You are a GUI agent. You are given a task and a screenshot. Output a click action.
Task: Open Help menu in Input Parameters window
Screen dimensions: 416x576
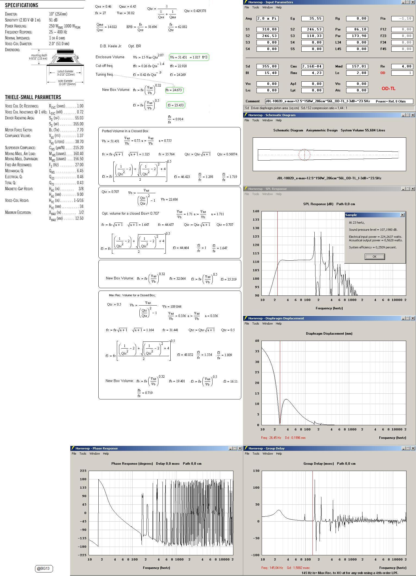point(279,7)
